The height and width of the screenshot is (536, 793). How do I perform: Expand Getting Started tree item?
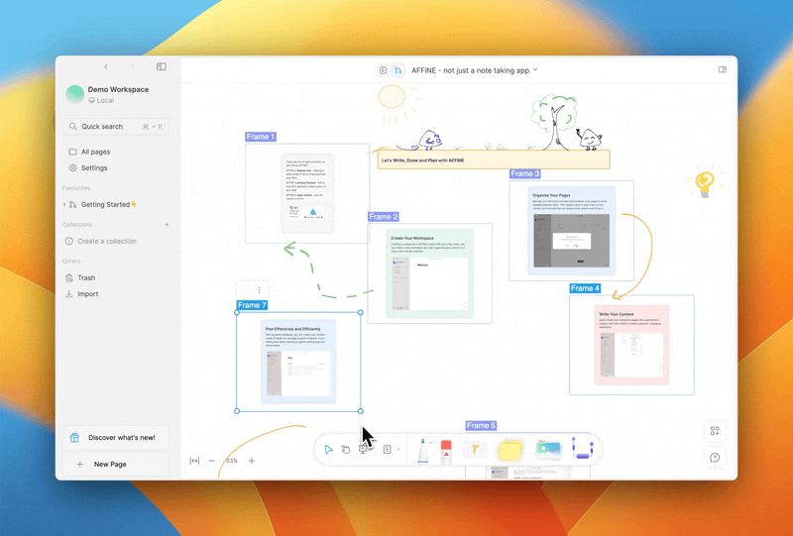tap(64, 204)
